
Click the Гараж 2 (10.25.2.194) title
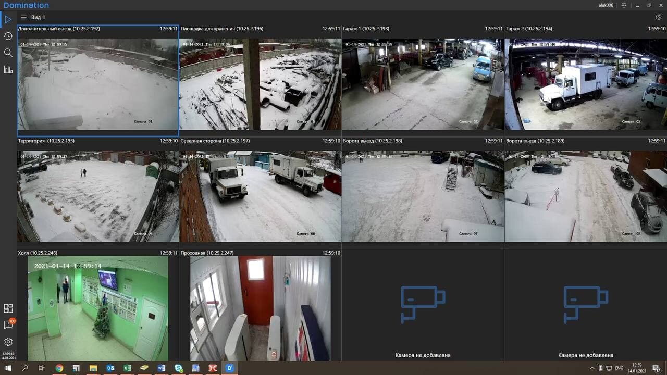pos(529,29)
